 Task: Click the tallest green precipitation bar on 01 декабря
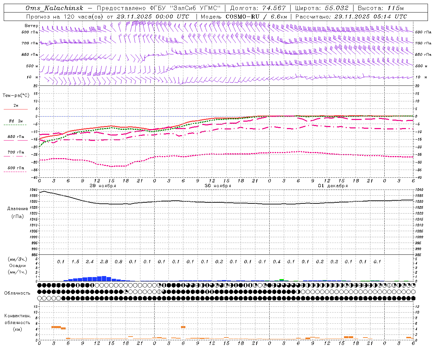(281, 280)
